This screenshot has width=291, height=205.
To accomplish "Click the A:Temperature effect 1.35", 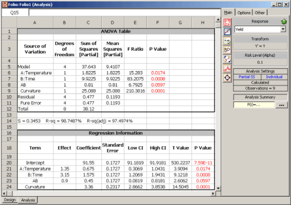I will coord(65,169).
